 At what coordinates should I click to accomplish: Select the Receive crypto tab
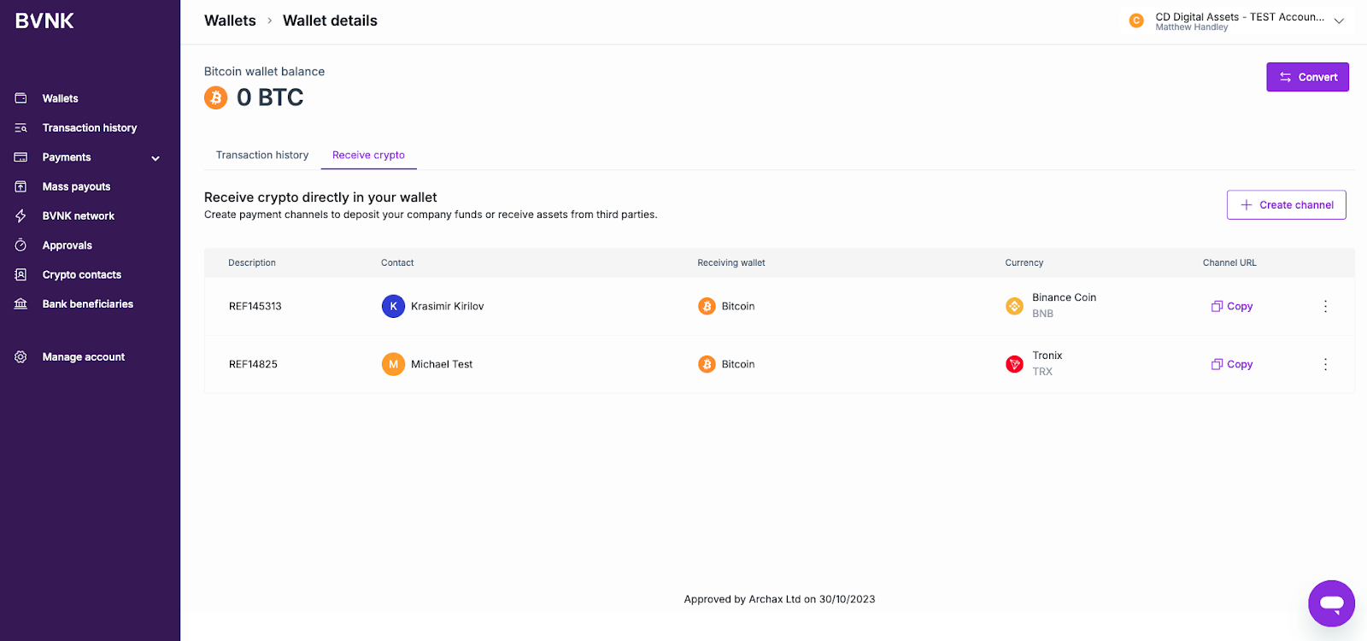[x=368, y=155]
